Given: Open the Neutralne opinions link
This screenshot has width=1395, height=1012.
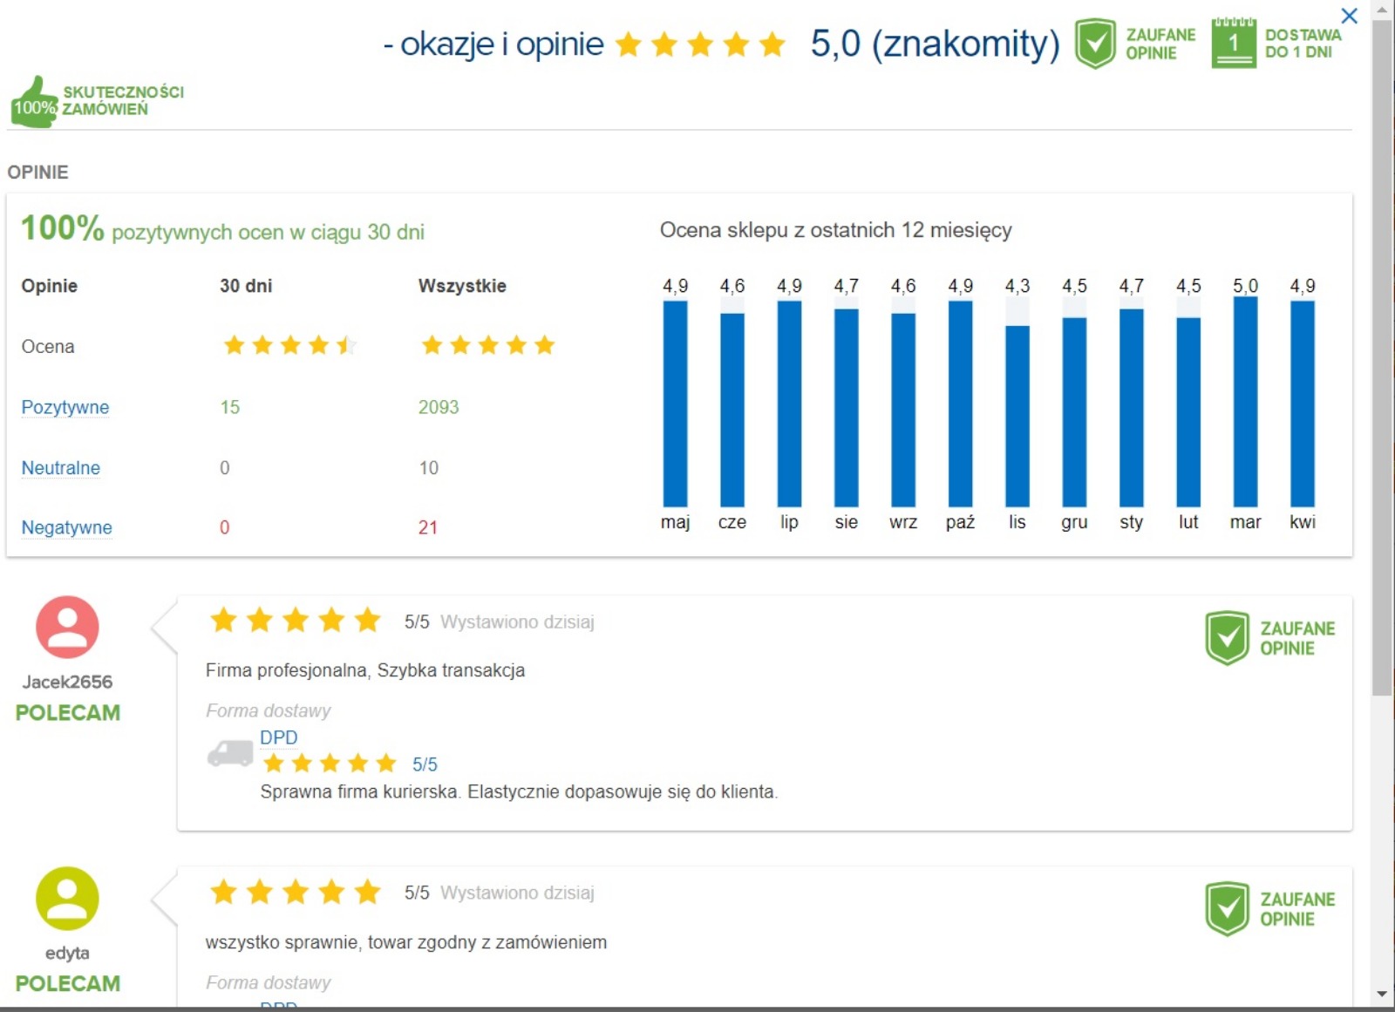Looking at the screenshot, I should click(61, 467).
